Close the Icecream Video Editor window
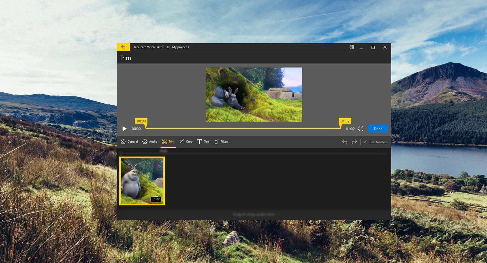This screenshot has height=263, width=487. click(x=385, y=47)
